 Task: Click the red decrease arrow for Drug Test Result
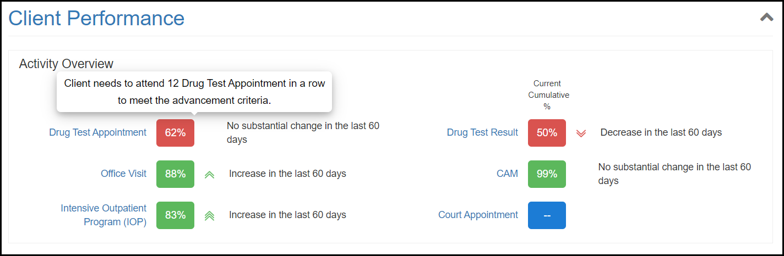pos(581,133)
